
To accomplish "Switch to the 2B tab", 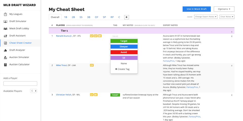I will [x=73, y=17].
